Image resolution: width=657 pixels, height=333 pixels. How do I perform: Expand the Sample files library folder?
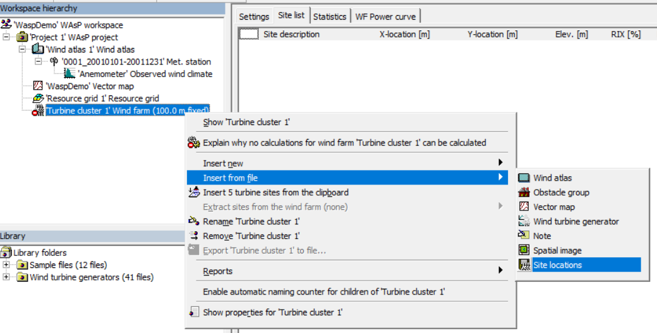[7, 265]
